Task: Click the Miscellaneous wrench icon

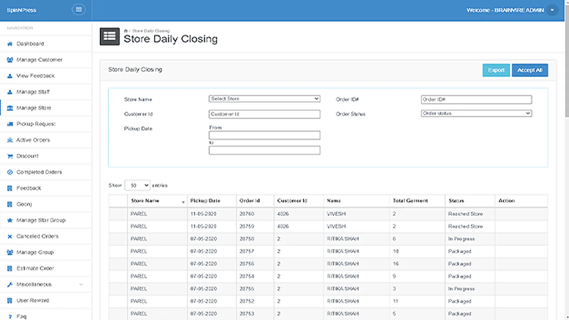Action: click(x=10, y=284)
